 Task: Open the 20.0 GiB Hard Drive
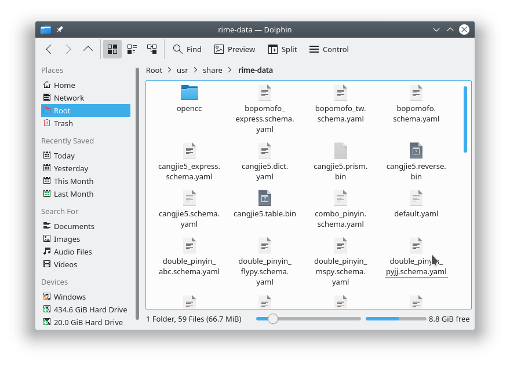point(86,322)
